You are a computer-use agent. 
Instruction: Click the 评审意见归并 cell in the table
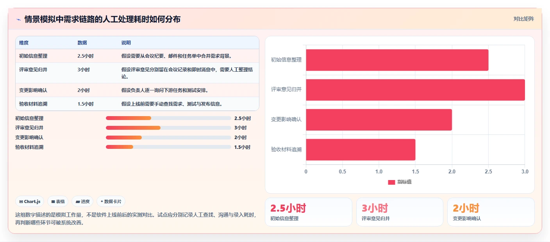(x=33, y=70)
